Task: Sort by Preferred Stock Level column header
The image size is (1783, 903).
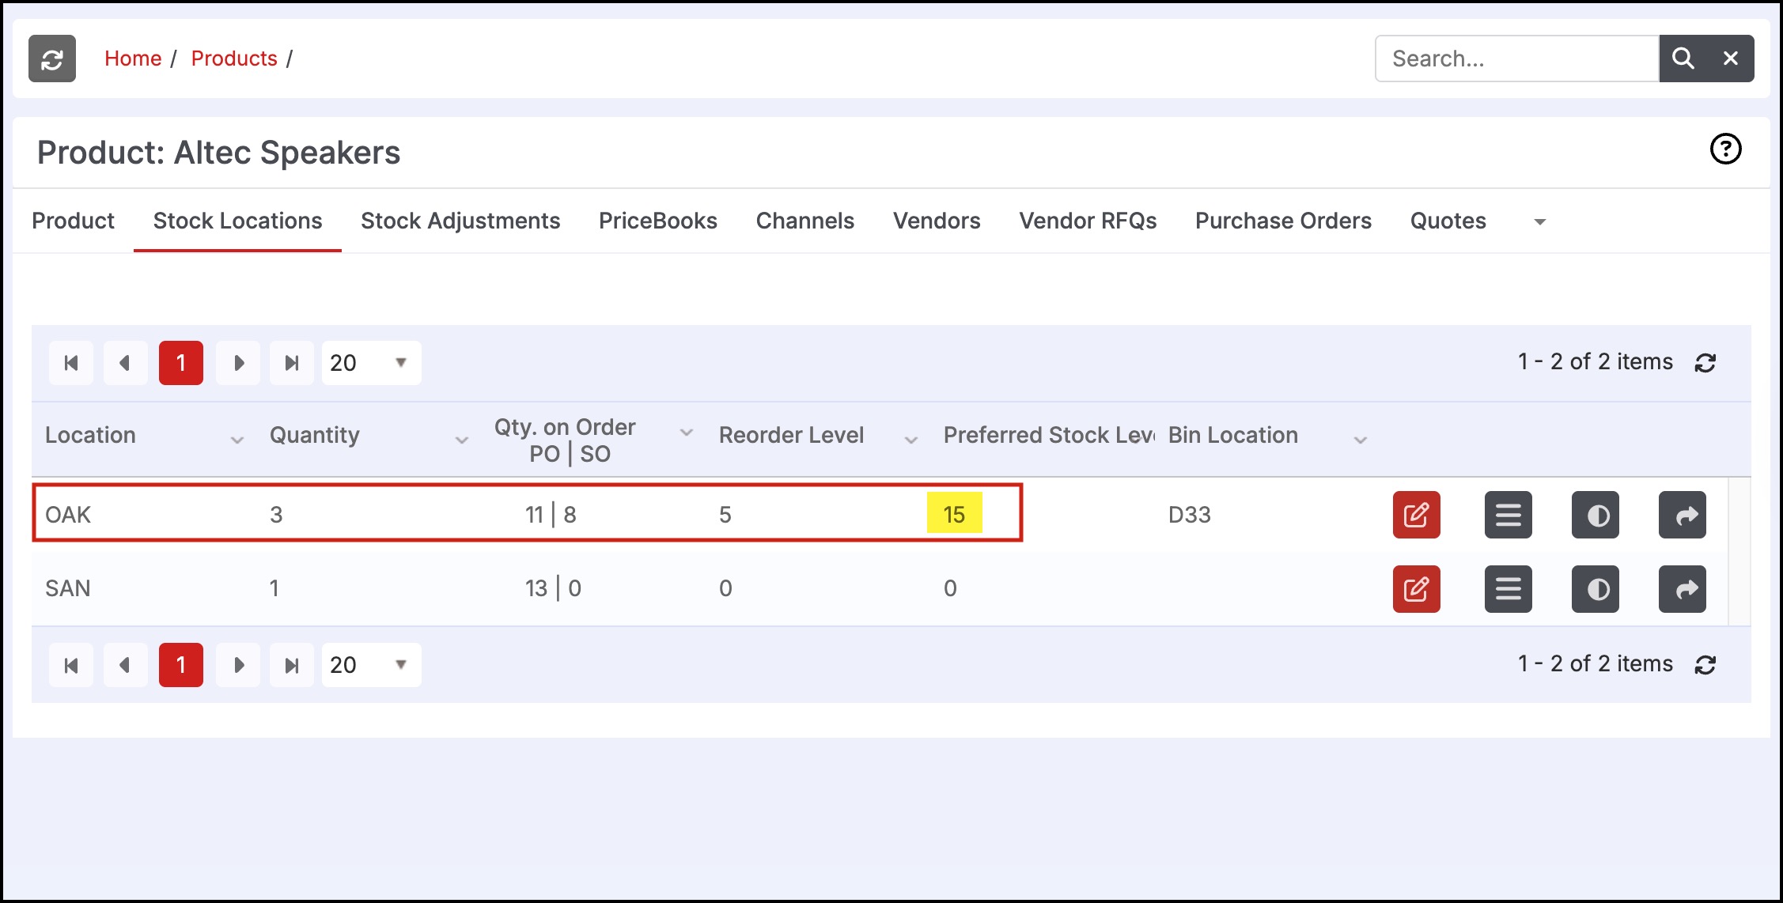Action: 1049,435
